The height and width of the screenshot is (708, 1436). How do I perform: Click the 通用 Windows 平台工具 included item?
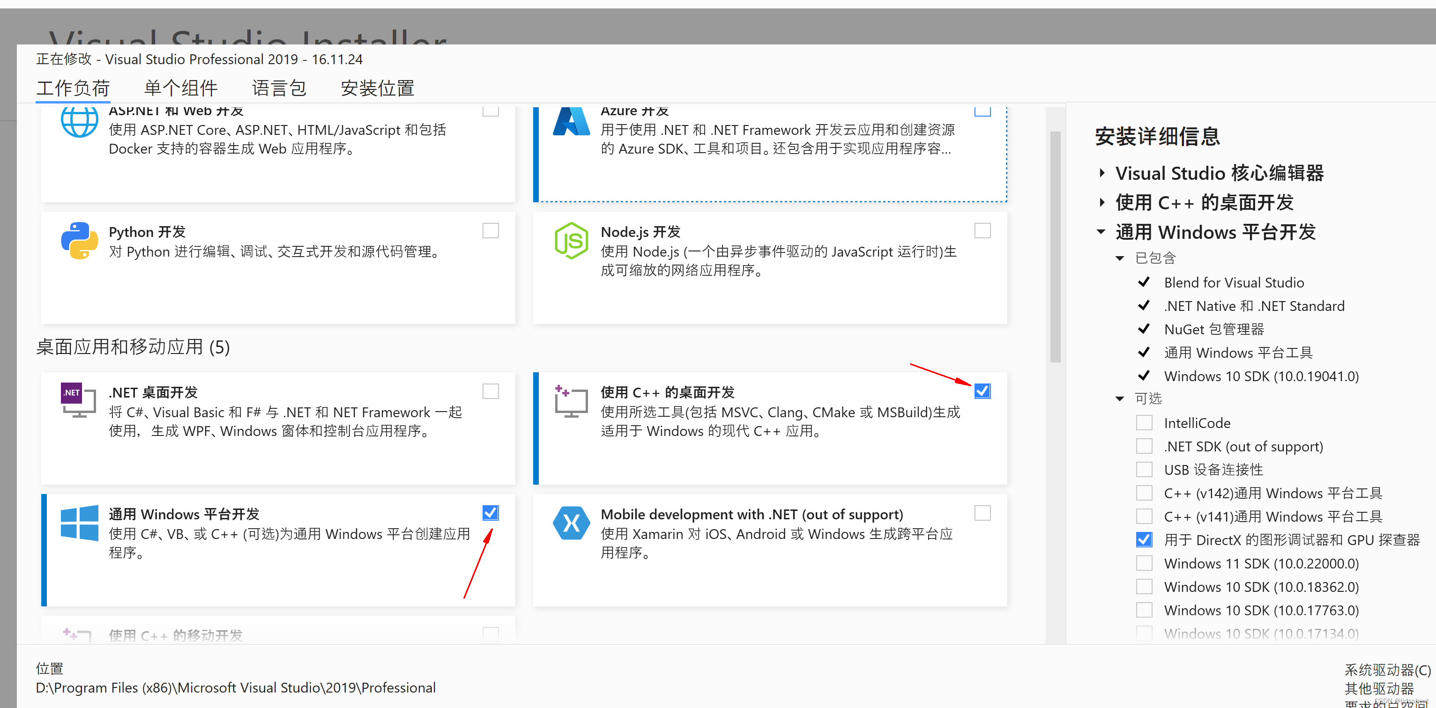(1239, 353)
